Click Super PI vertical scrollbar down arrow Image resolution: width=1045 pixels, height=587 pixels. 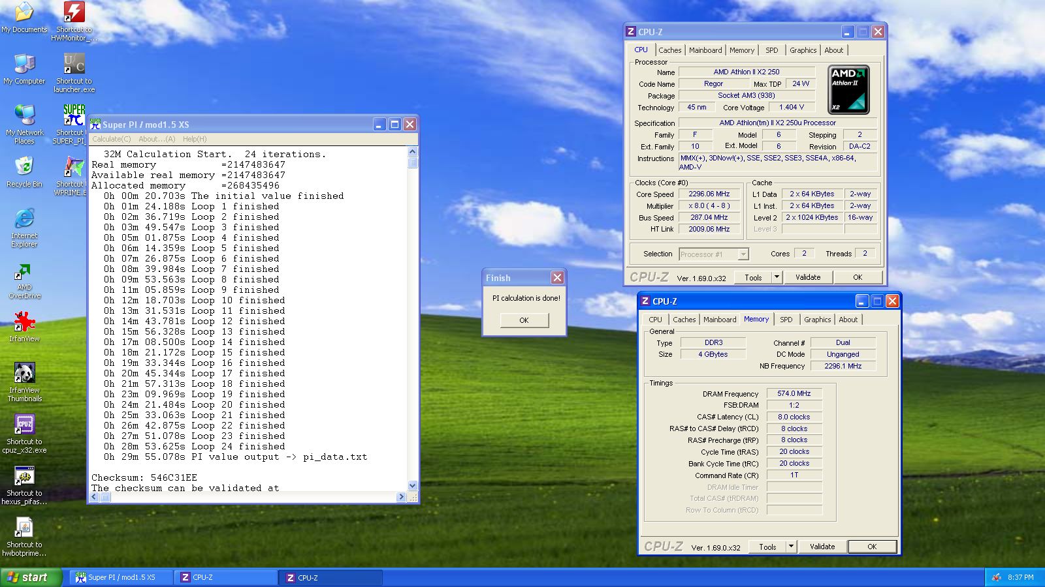click(x=412, y=486)
